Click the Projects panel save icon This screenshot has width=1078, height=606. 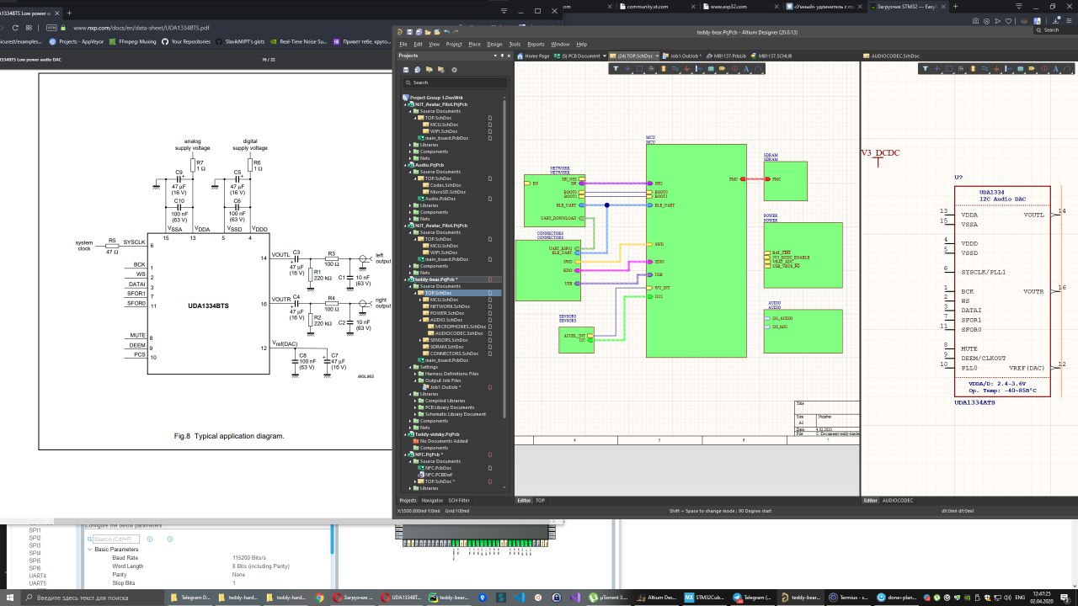(x=406, y=70)
